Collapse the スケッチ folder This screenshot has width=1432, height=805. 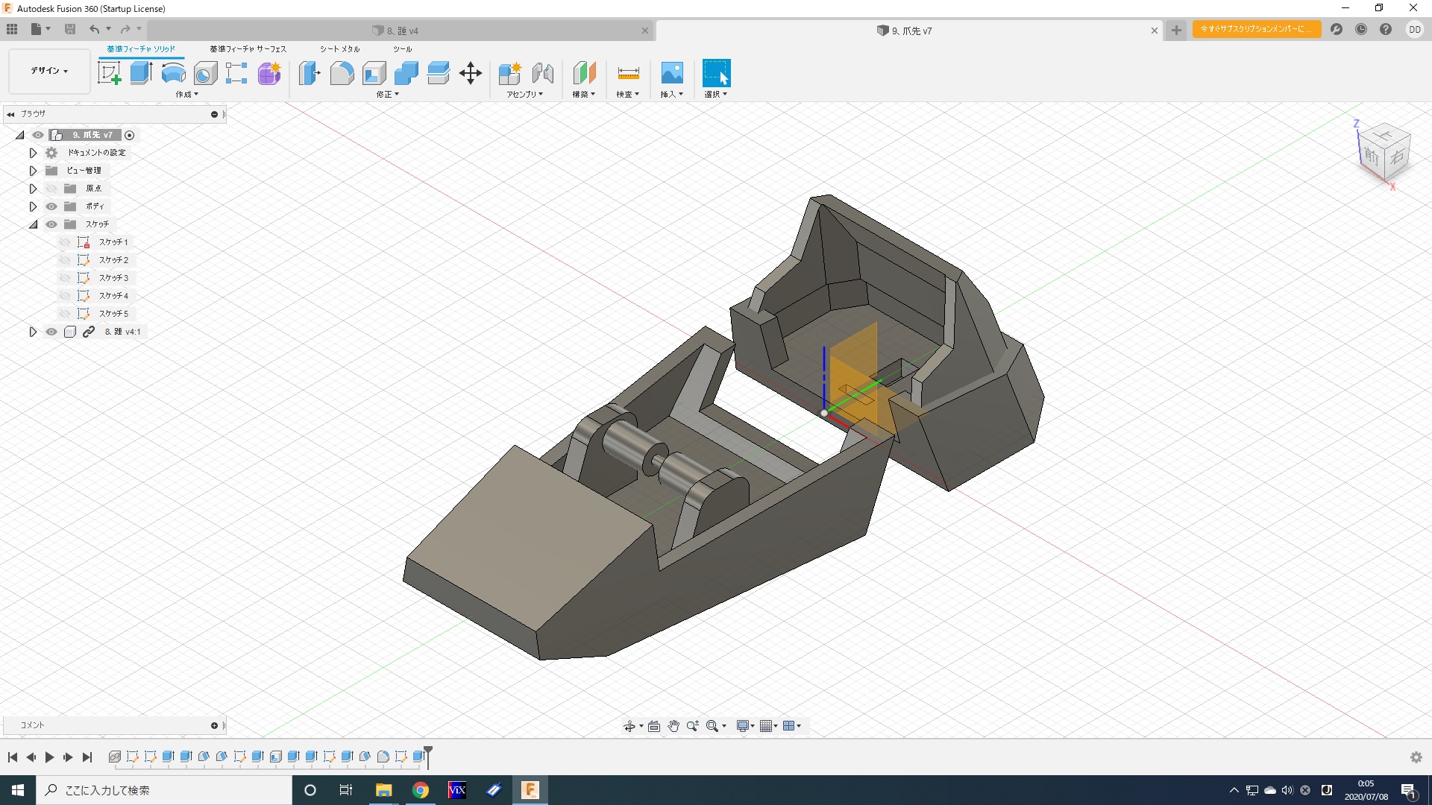[x=33, y=224]
